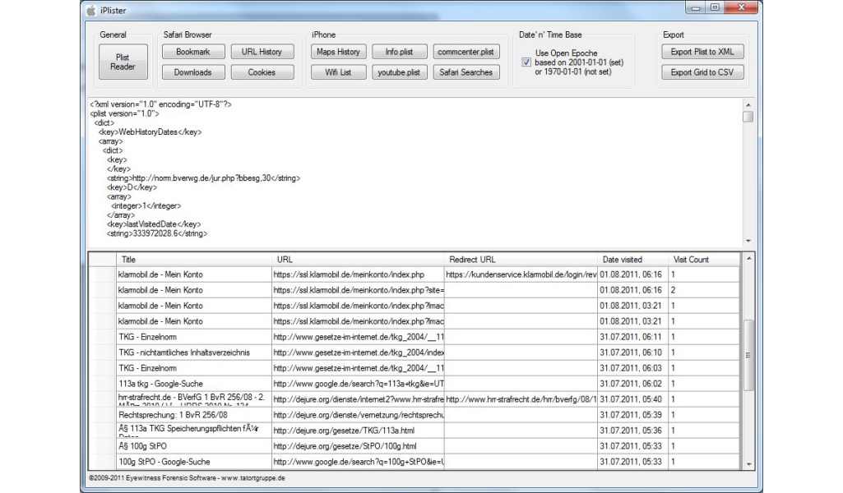Click the Plist Reader button

[123, 62]
